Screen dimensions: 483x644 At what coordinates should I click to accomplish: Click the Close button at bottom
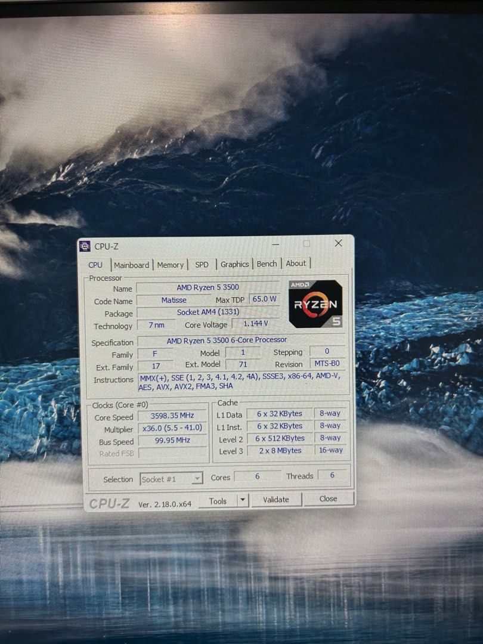(328, 499)
